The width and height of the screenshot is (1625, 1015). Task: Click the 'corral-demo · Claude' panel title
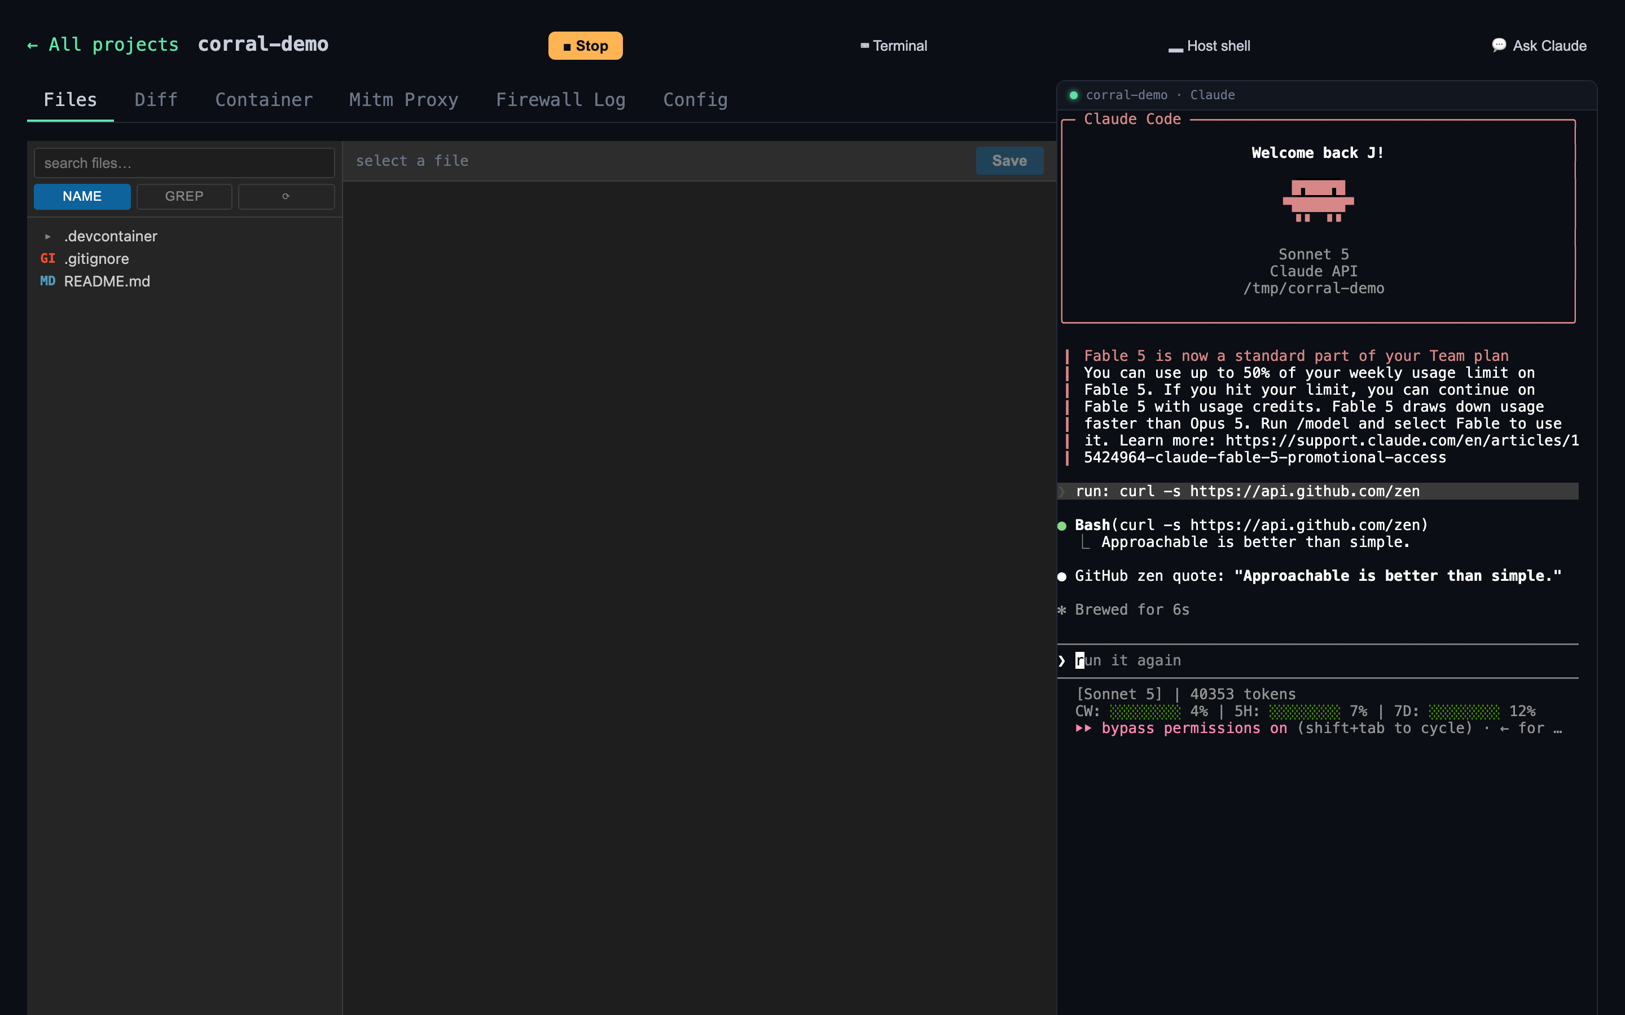[x=1160, y=95]
